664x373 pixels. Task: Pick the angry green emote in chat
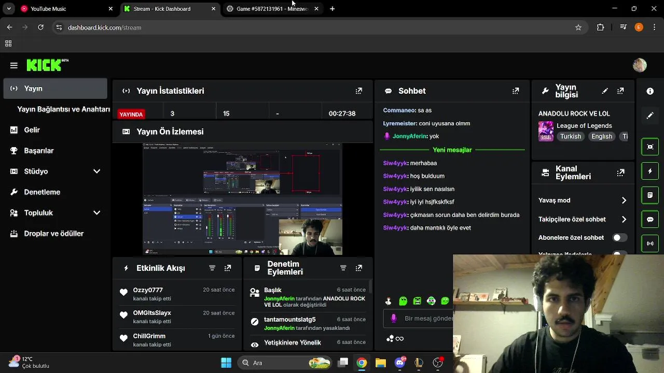click(x=417, y=301)
